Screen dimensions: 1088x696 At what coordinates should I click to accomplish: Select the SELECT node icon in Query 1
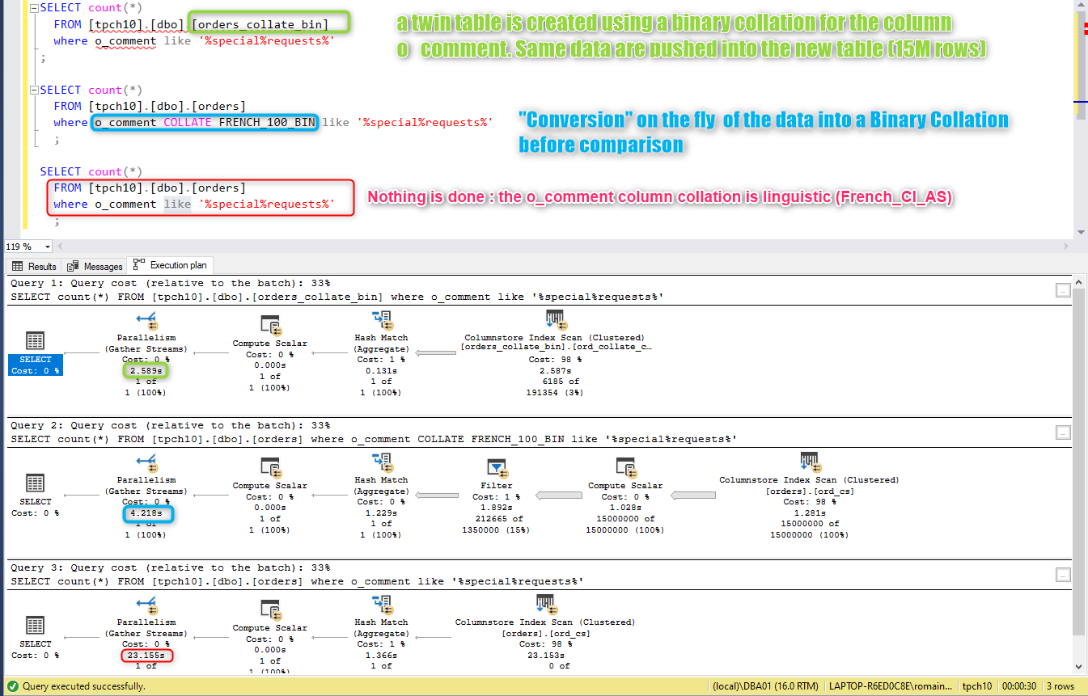[35, 340]
